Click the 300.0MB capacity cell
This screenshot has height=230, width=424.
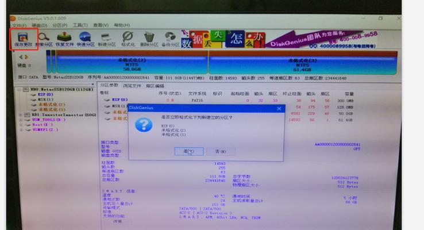[345, 101]
